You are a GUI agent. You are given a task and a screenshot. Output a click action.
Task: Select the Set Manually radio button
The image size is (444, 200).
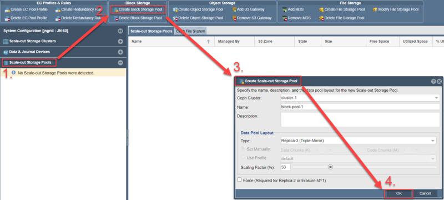243,149
